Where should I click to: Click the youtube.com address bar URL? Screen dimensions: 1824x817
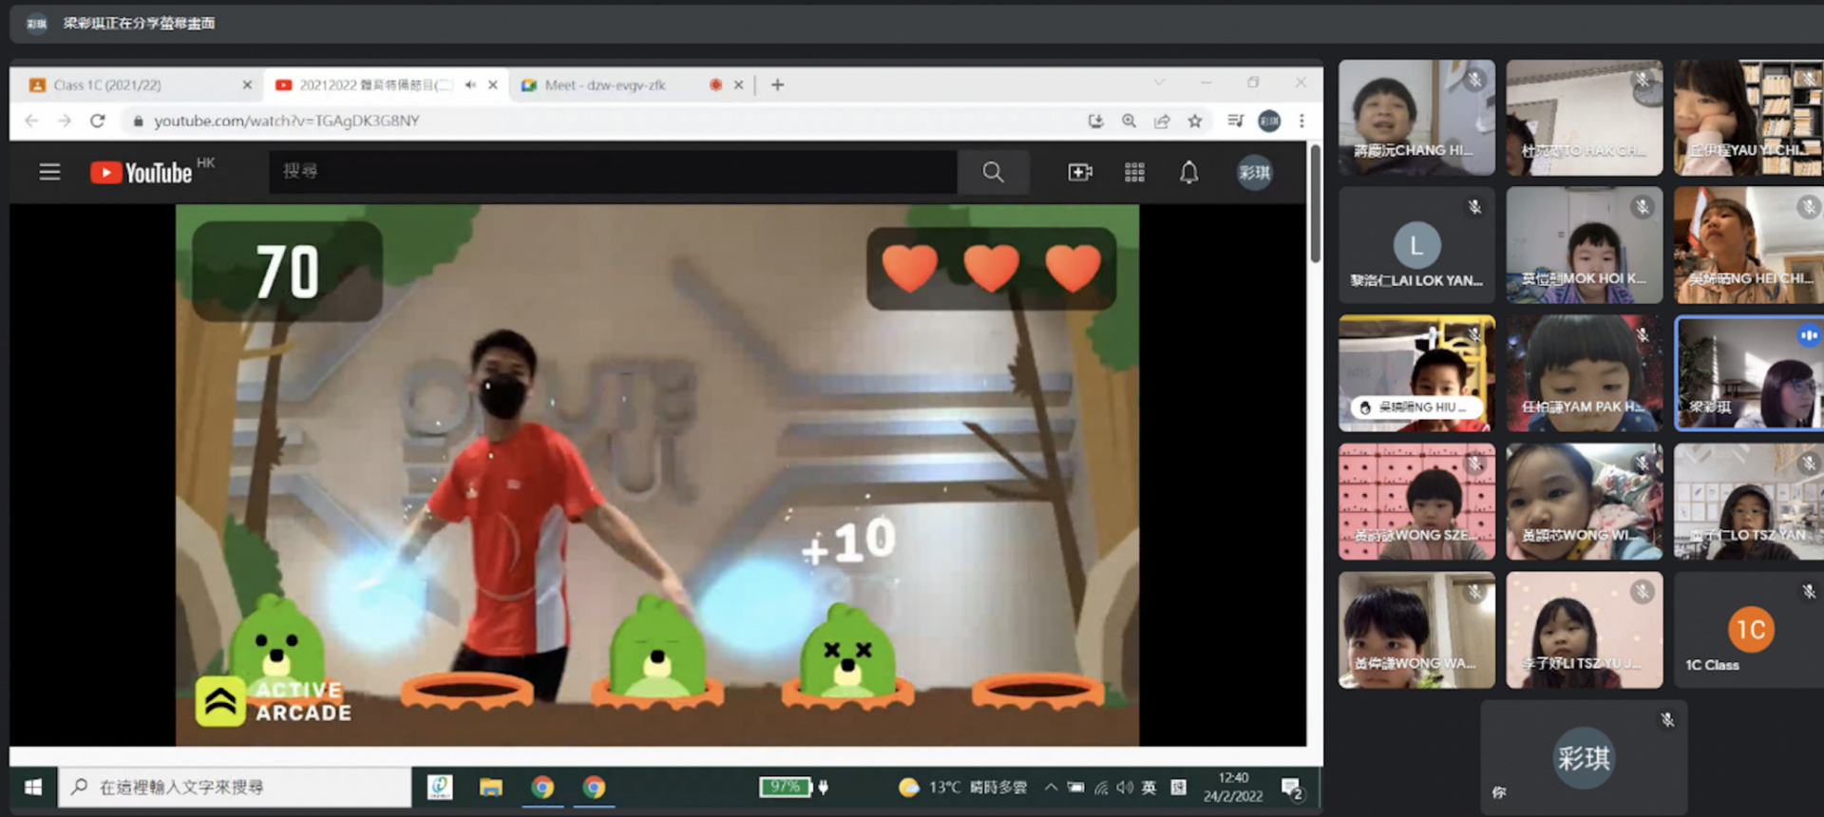[286, 121]
